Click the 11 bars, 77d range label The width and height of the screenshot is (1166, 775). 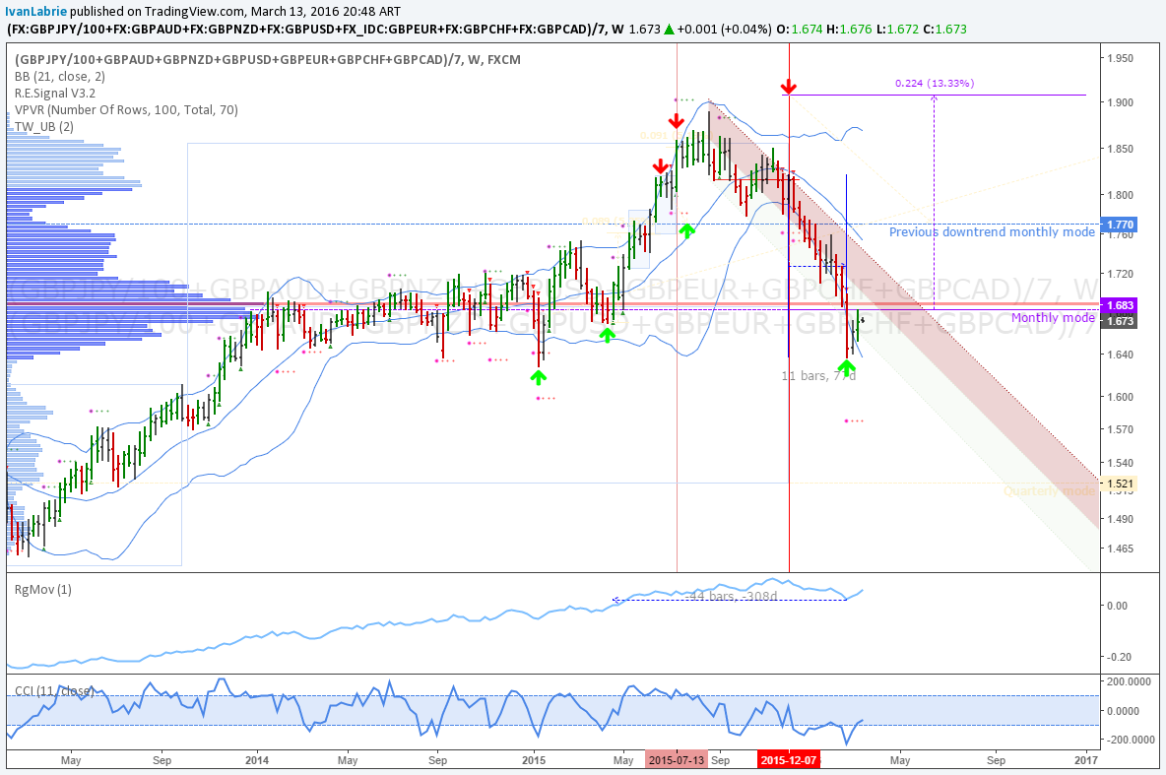coord(818,375)
